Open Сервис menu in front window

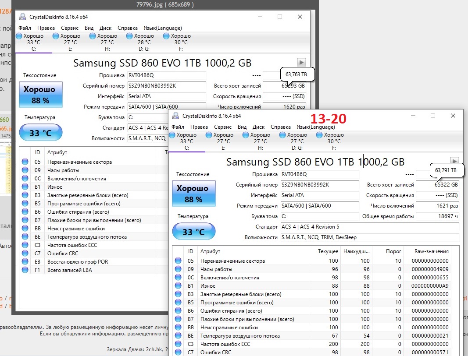pos(223,127)
